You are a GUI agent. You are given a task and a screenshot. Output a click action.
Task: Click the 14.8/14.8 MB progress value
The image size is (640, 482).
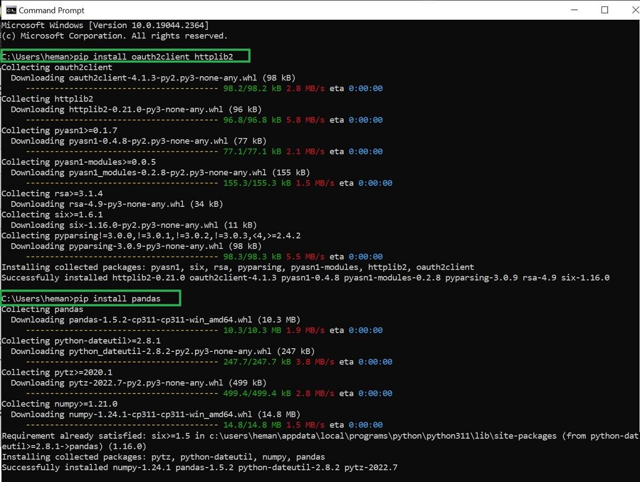click(252, 425)
